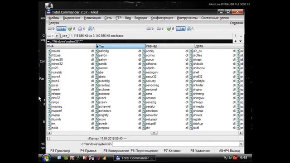This screenshot has width=290, height=163.
Task: Open the Запуск menu
Action: tap(53, 23)
